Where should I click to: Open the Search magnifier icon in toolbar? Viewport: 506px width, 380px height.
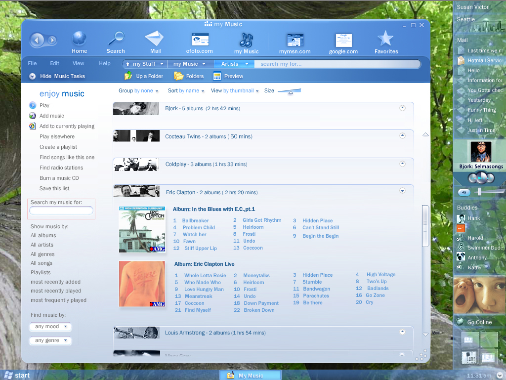(x=116, y=39)
